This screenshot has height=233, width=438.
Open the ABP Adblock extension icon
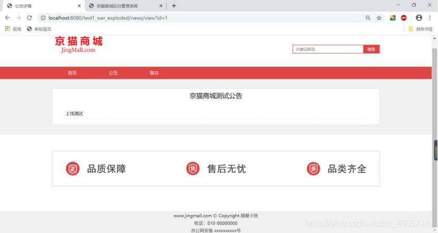(404, 18)
